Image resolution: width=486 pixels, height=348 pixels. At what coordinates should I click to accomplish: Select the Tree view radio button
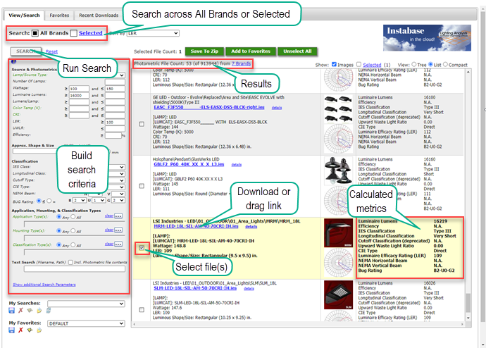(x=413, y=64)
